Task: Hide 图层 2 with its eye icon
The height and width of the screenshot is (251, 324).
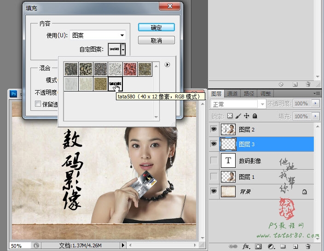Action: pos(214,129)
